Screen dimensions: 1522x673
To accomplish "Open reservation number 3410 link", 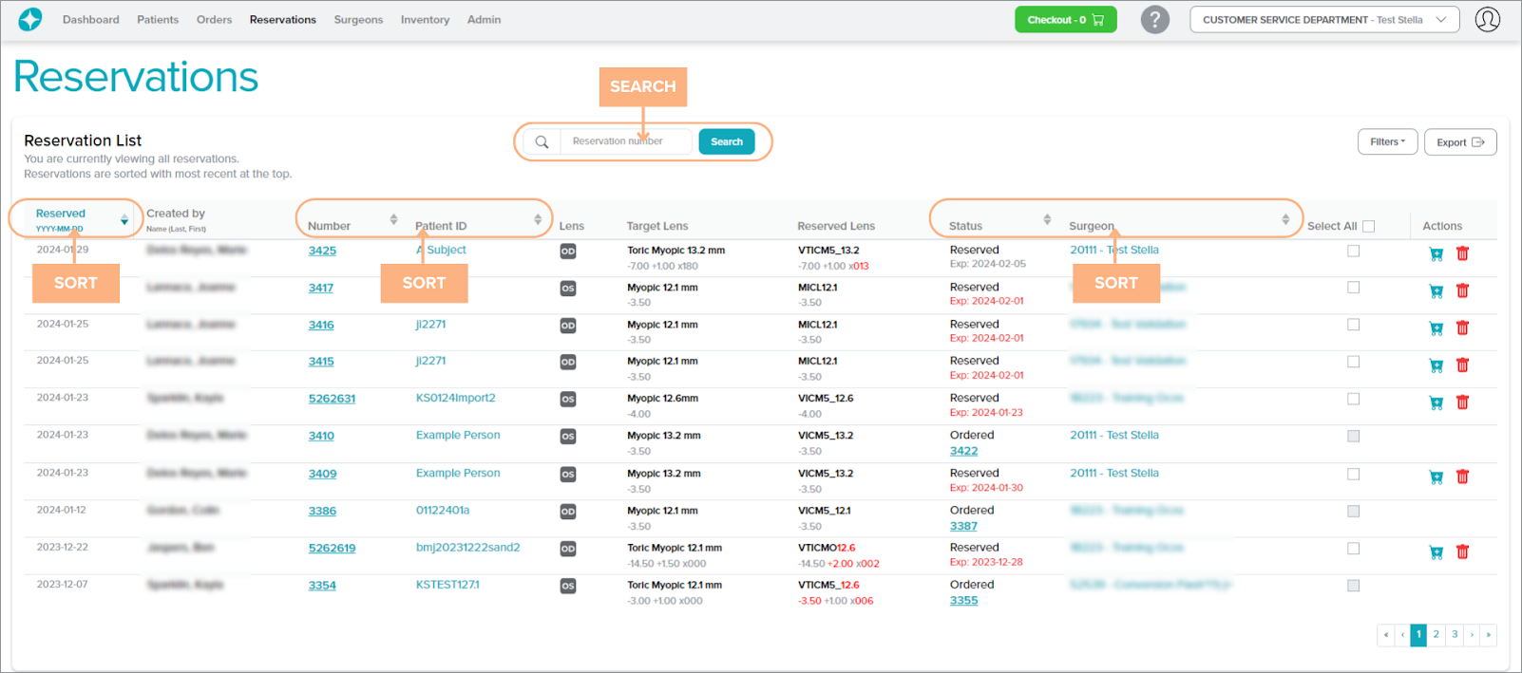I will [321, 437].
